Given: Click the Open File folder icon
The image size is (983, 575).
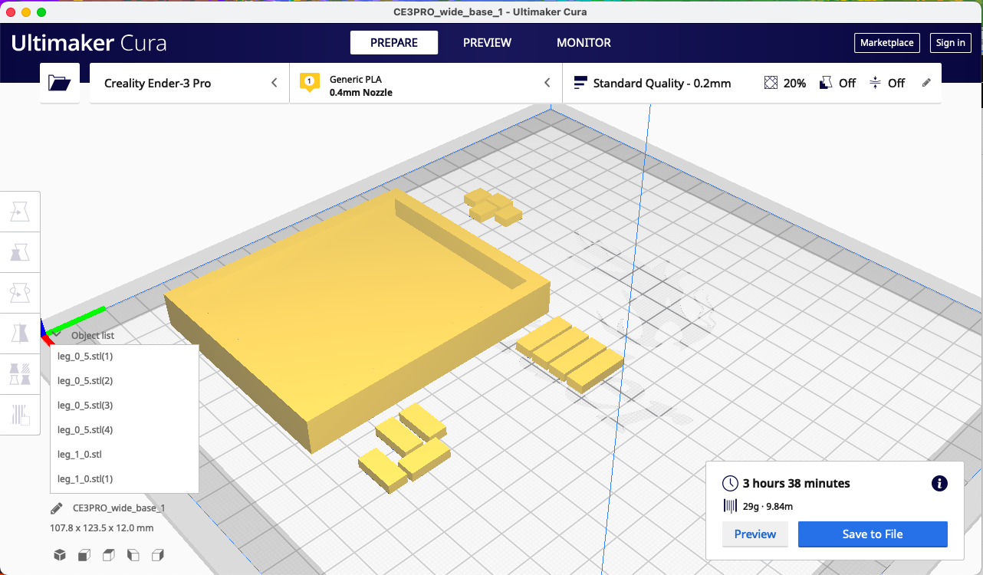Looking at the screenshot, I should (x=60, y=83).
